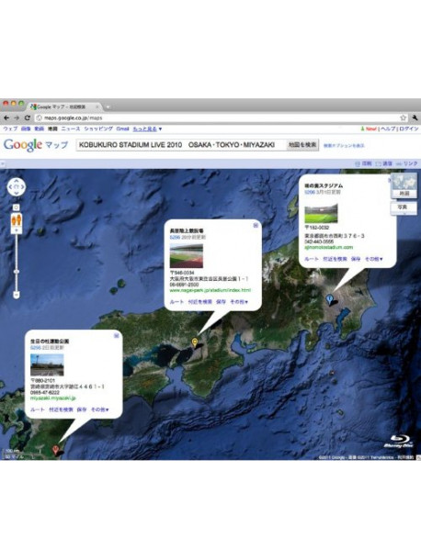Zoom out with the minus button
Image resolution: width=421 pixels, height=560 pixels.
17,295
